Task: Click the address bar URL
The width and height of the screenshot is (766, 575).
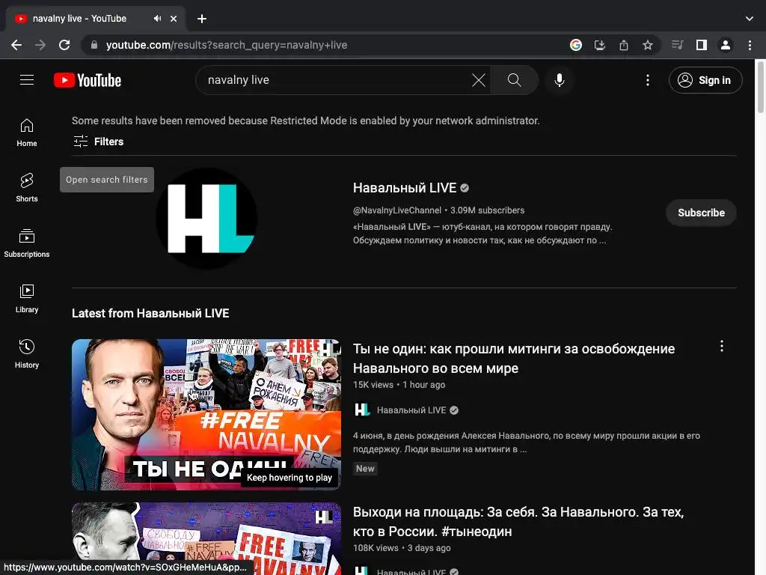Action: [227, 45]
